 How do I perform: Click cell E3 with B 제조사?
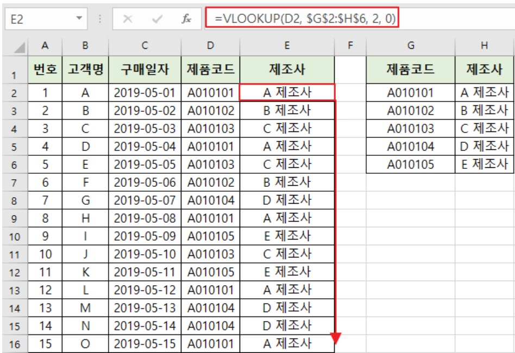pyautogui.click(x=287, y=111)
